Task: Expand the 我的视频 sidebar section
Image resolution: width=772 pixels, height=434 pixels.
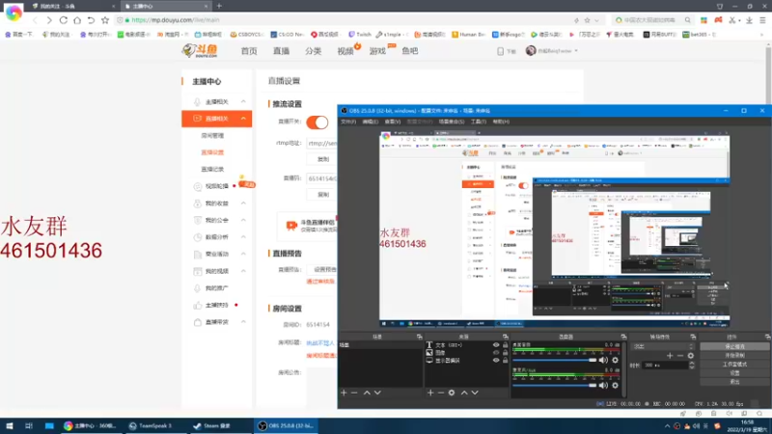Action: tap(243, 271)
